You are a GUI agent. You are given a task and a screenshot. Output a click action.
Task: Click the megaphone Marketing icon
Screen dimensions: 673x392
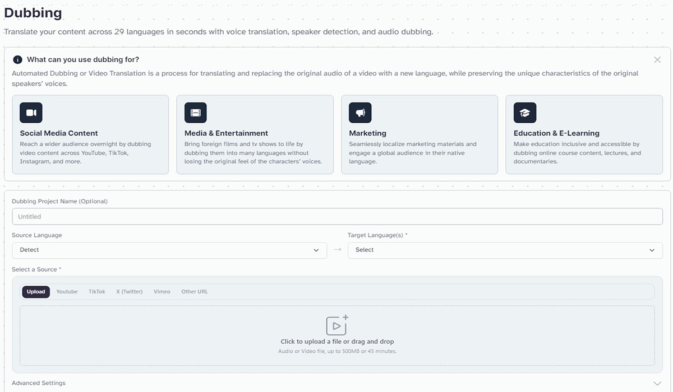[x=360, y=113]
